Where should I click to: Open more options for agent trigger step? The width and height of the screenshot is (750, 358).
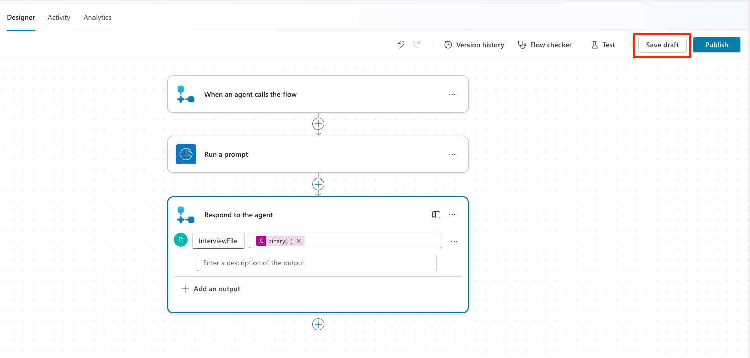click(x=452, y=94)
